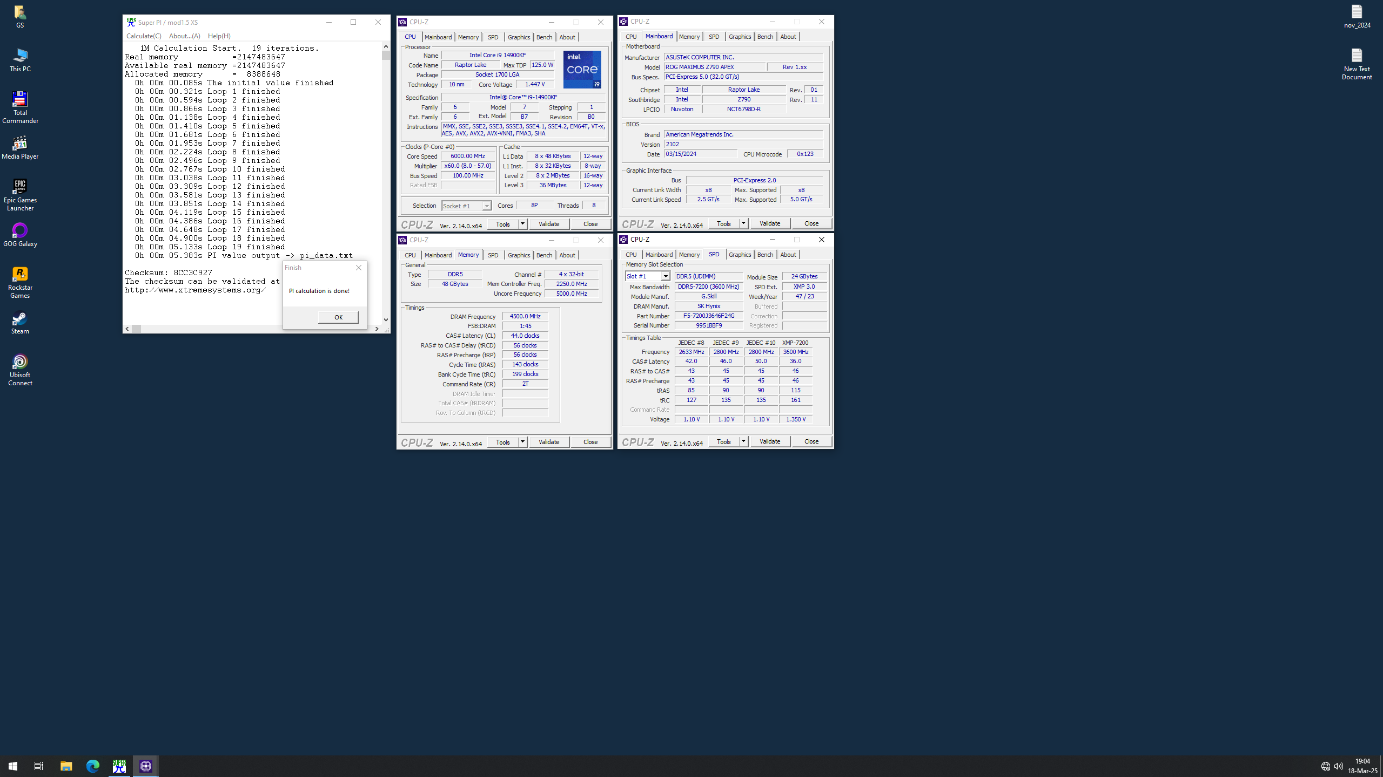Select Super PI taskbar icon
Screen dimensions: 1383x777
pos(119,766)
